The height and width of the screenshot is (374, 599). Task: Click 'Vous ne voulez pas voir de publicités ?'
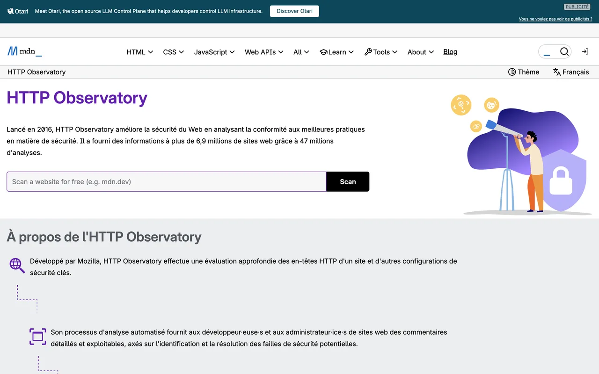555,19
